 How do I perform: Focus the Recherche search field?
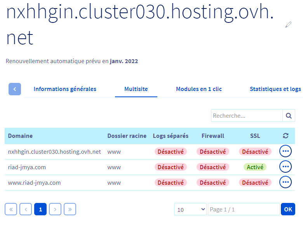click(247, 115)
